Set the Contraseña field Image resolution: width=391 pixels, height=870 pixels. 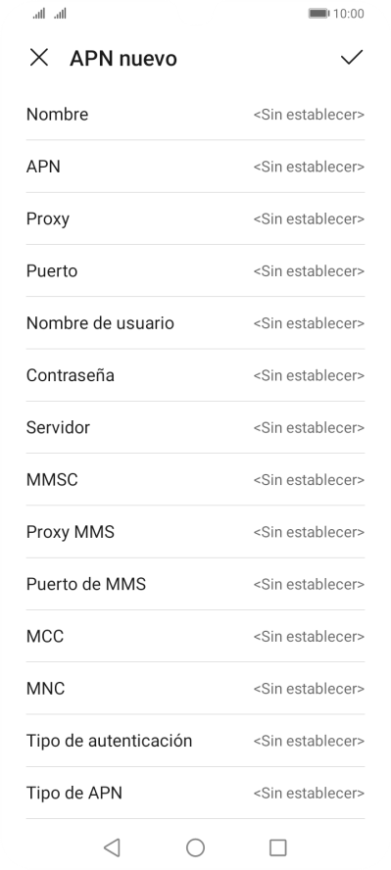pos(195,375)
